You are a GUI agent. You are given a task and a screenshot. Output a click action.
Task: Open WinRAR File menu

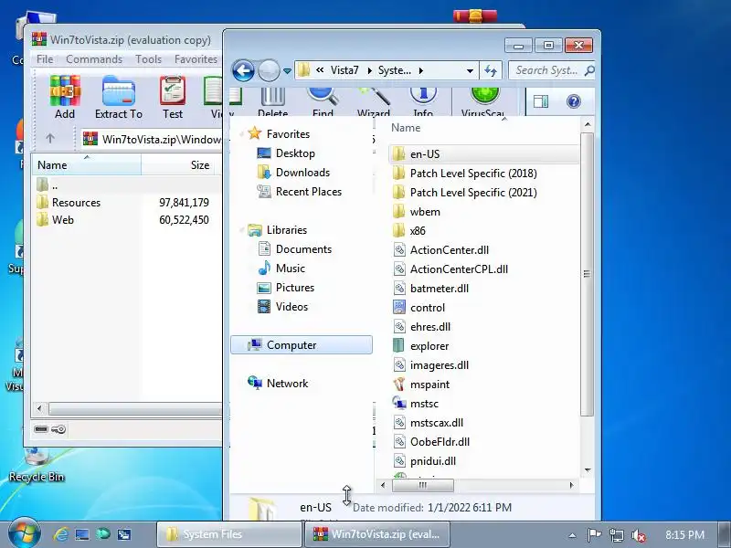[45, 59]
